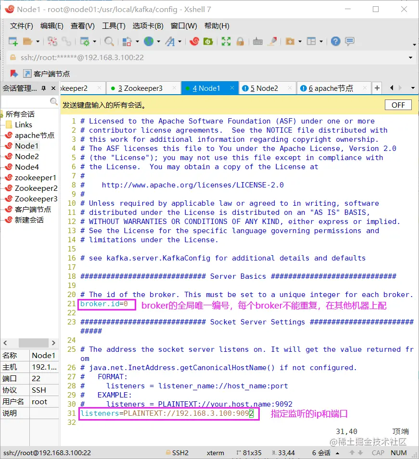Open the 窗口(W) menu
Viewport: 419px width, 459px height.
coord(184,26)
